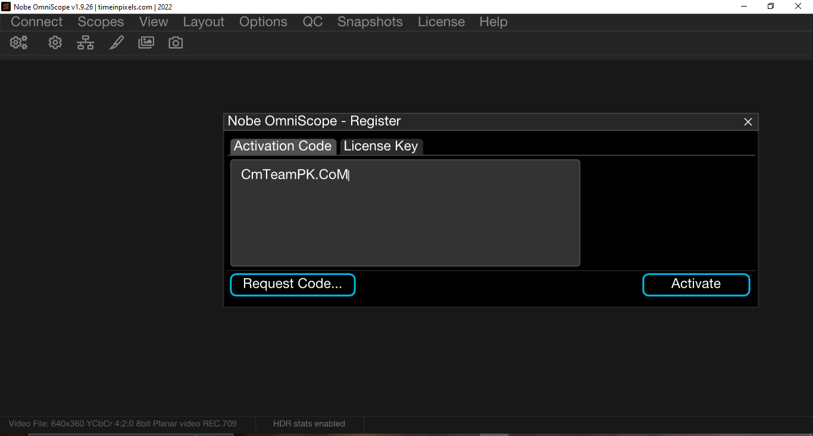The height and width of the screenshot is (436, 813).
Task: Open the Help menu
Action: (x=493, y=22)
